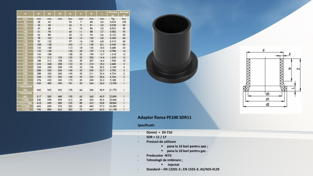Viewport: 313px width, 176px height.
Task: Click the d1 value "740"
Action: pyautogui.click(x=39, y=110)
